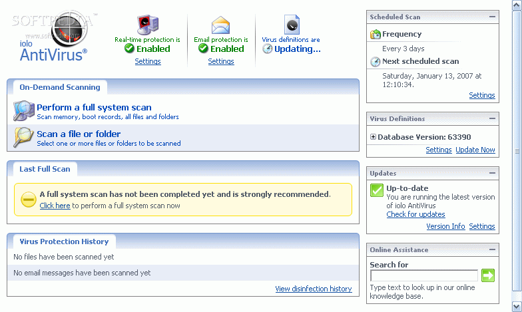Click the 'Updating...' status text

[x=297, y=49]
